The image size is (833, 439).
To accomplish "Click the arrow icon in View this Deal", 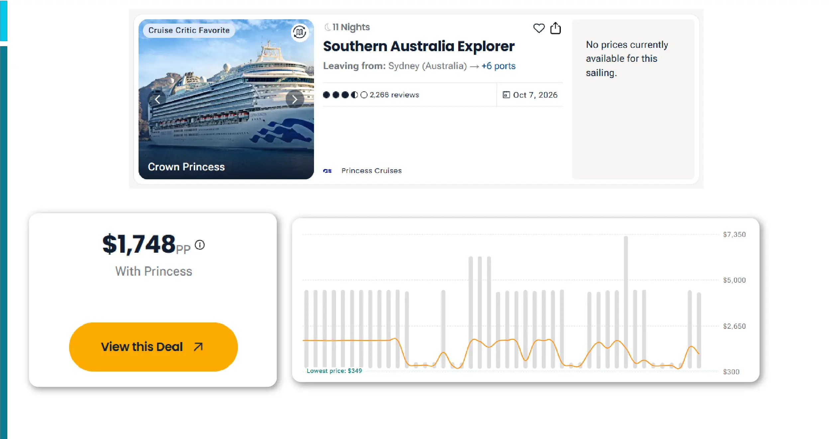I will point(198,347).
